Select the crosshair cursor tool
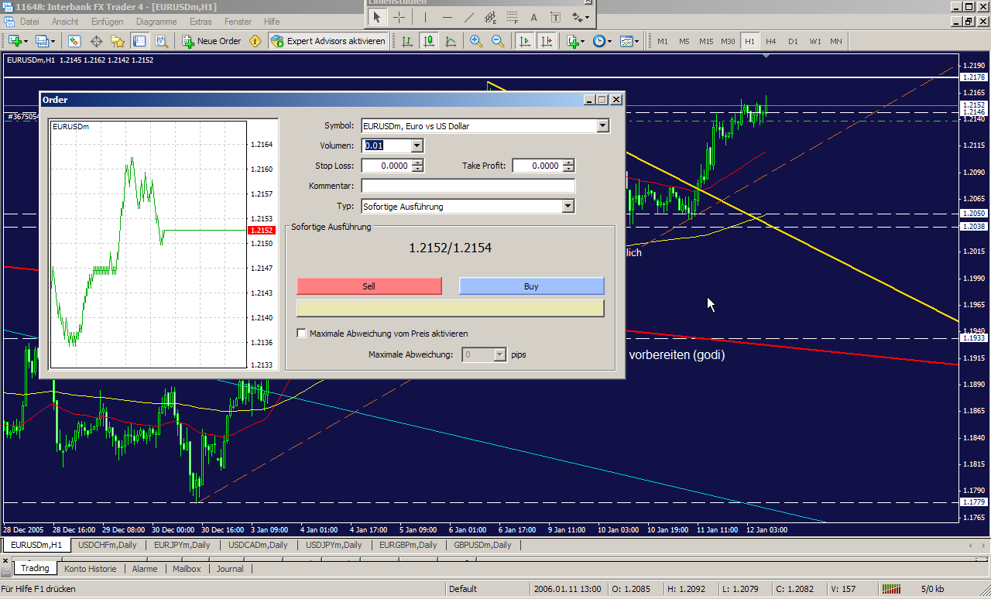This screenshot has width=991, height=599. tap(399, 17)
